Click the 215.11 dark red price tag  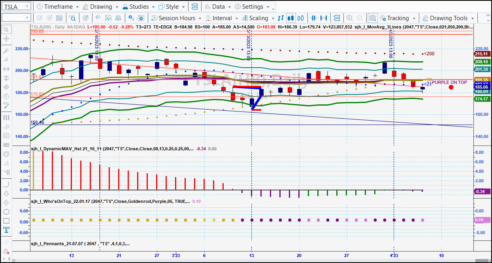tap(482, 54)
